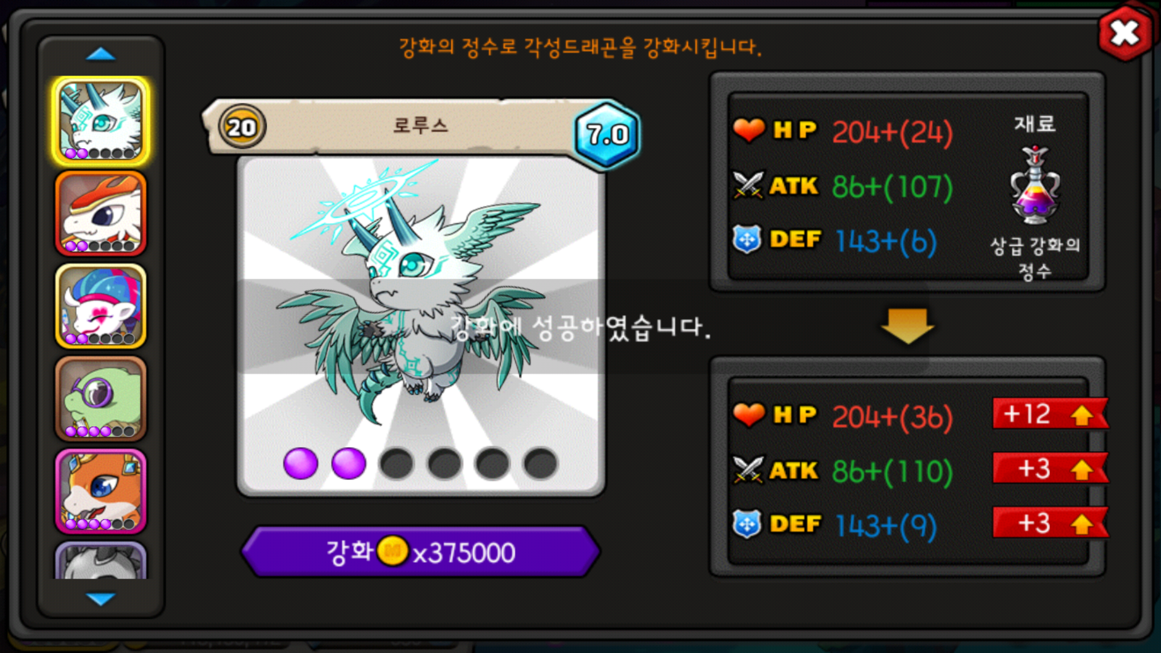Close the enhancement window with red X
The image size is (1161, 653).
point(1125,33)
